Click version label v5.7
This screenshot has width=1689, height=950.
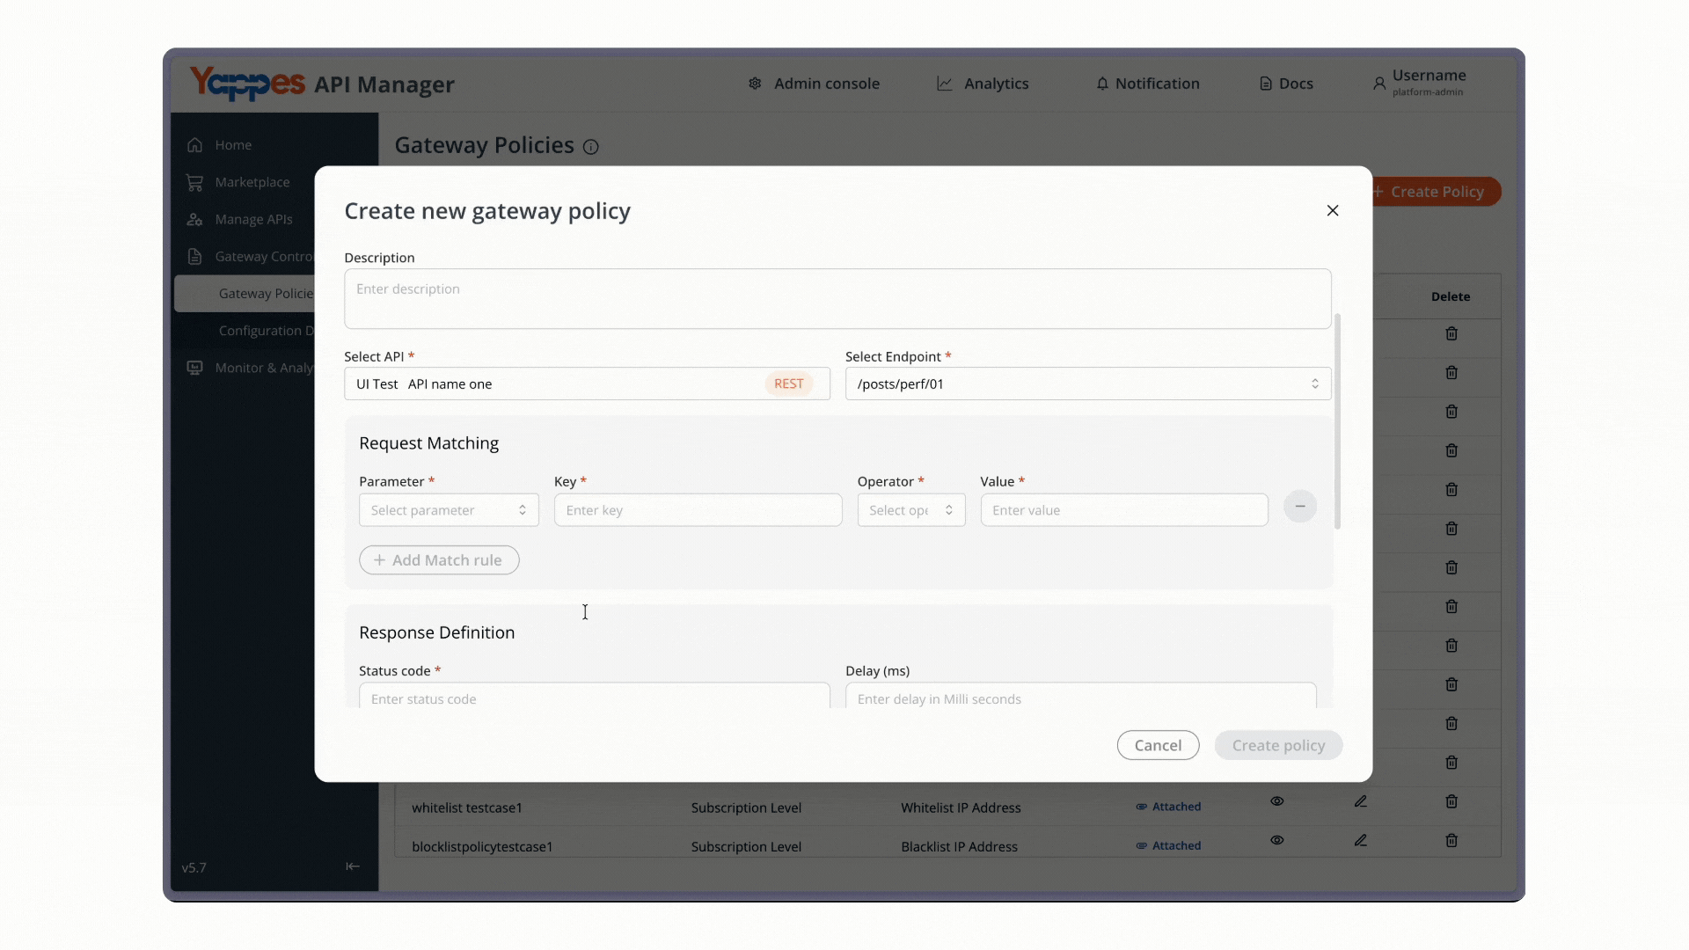click(194, 867)
